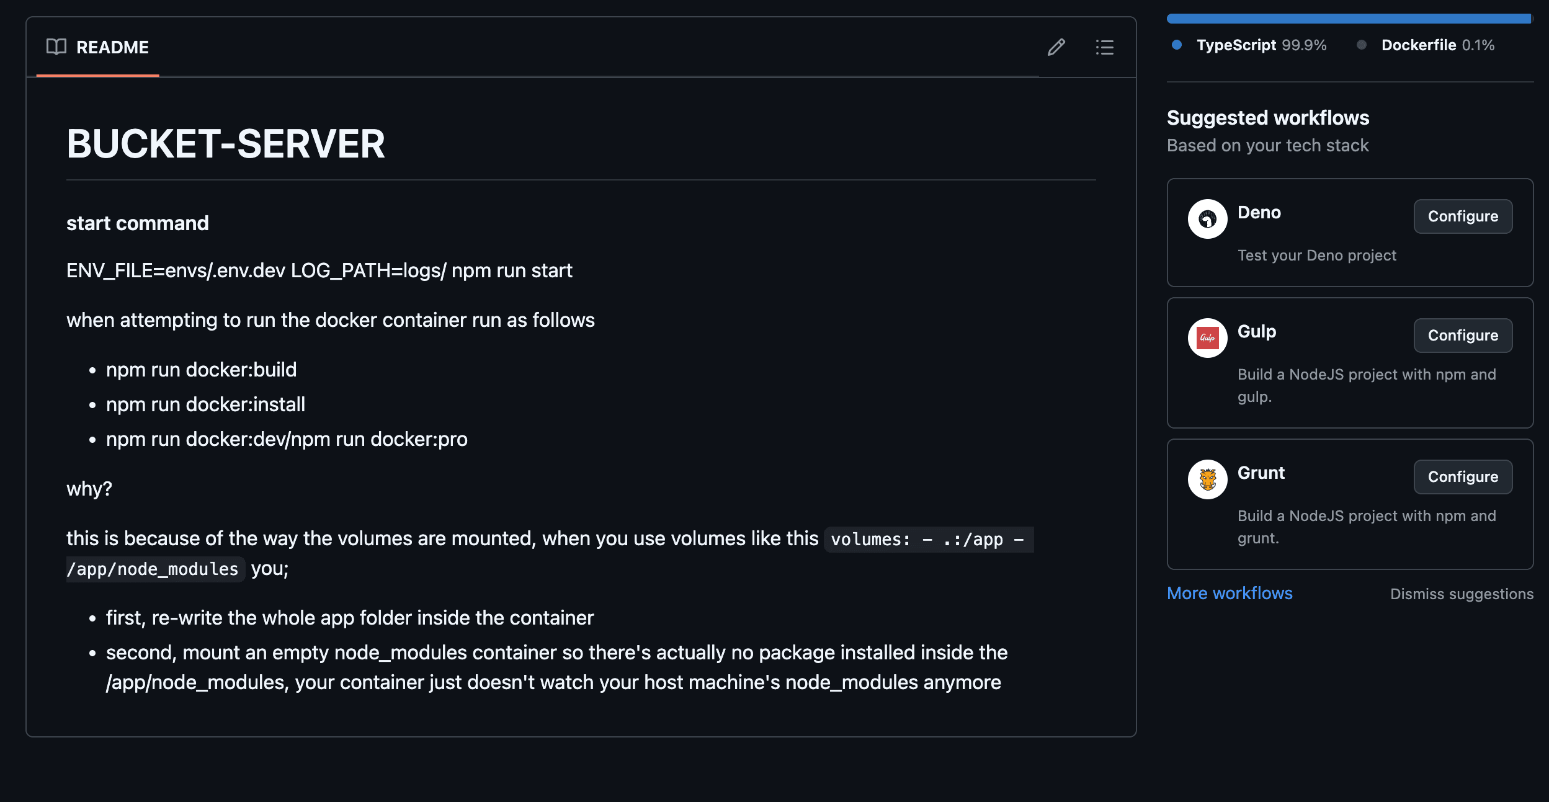This screenshot has width=1549, height=802.
Task: Click the BUCKET-SERVER heading
Action: 226,144
